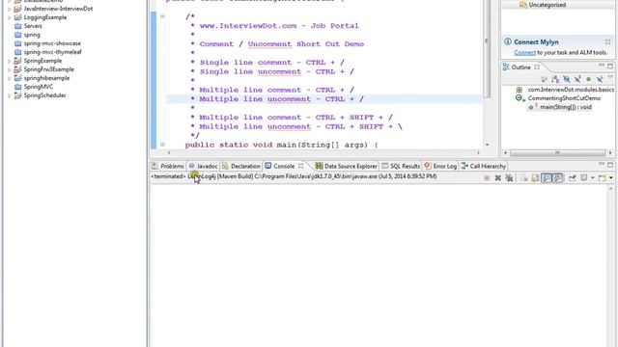
Task: Minimize the Outline view
Action: pyautogui.click(x=602, y=65)
